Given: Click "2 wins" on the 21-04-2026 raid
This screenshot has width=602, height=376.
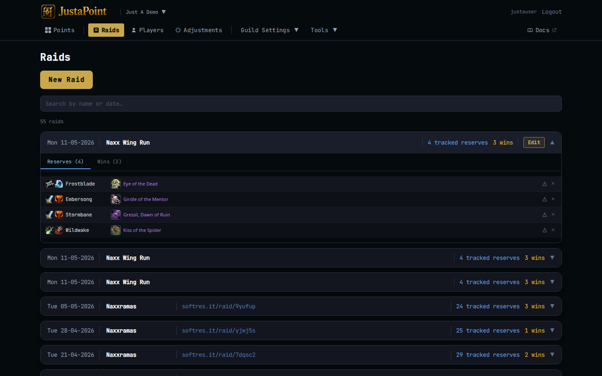Looking at the screenshot, I should (x=535, y=355).
